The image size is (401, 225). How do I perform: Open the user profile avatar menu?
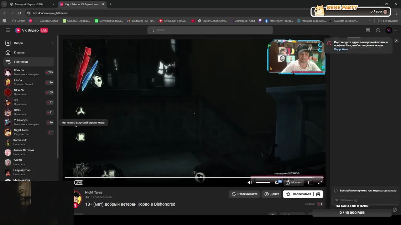[x=389, y=30]
